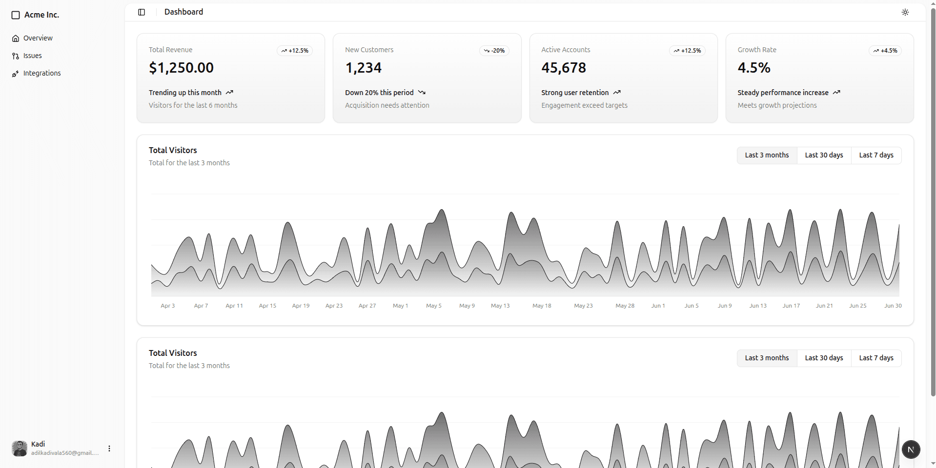Click the Overview navigation link
Screen dimensions: 936x468
pos(37,38)
